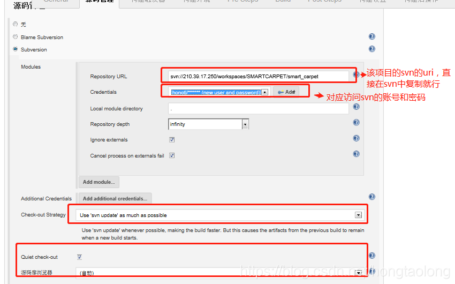Image resolution: width=455 pixels, height=284 pixels.
Task: Select the Subversion radio option
Action: point(16,49)
